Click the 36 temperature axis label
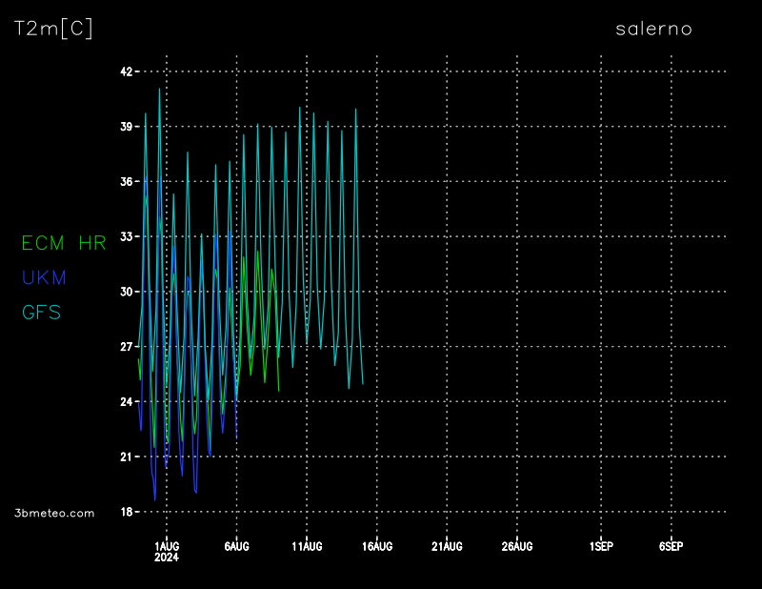 [126, 181]
